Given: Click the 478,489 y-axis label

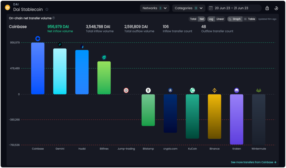Looking at the screenshot, I should (15, 68).
